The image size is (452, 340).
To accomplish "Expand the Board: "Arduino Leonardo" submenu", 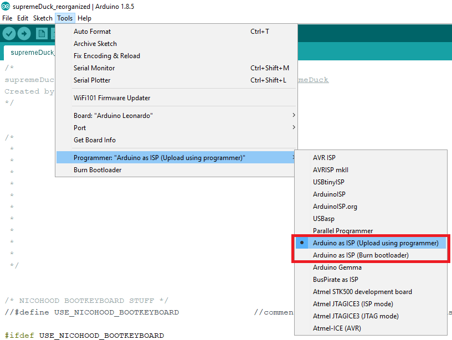I will (x=176, y=116).
